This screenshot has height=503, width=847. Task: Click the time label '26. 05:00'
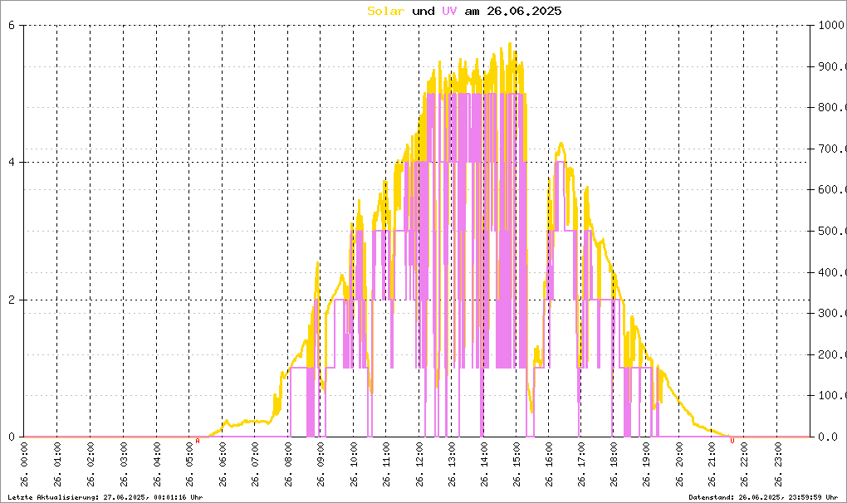189,465
